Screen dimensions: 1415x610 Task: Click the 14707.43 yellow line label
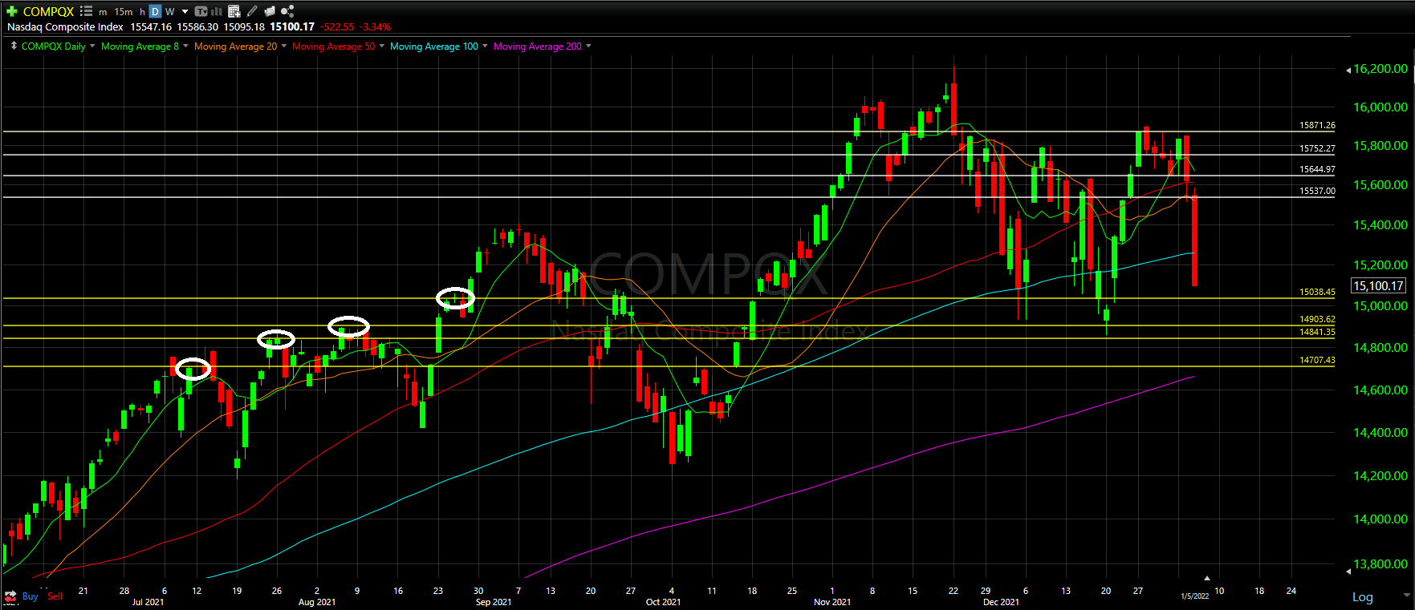point(1317,360)
